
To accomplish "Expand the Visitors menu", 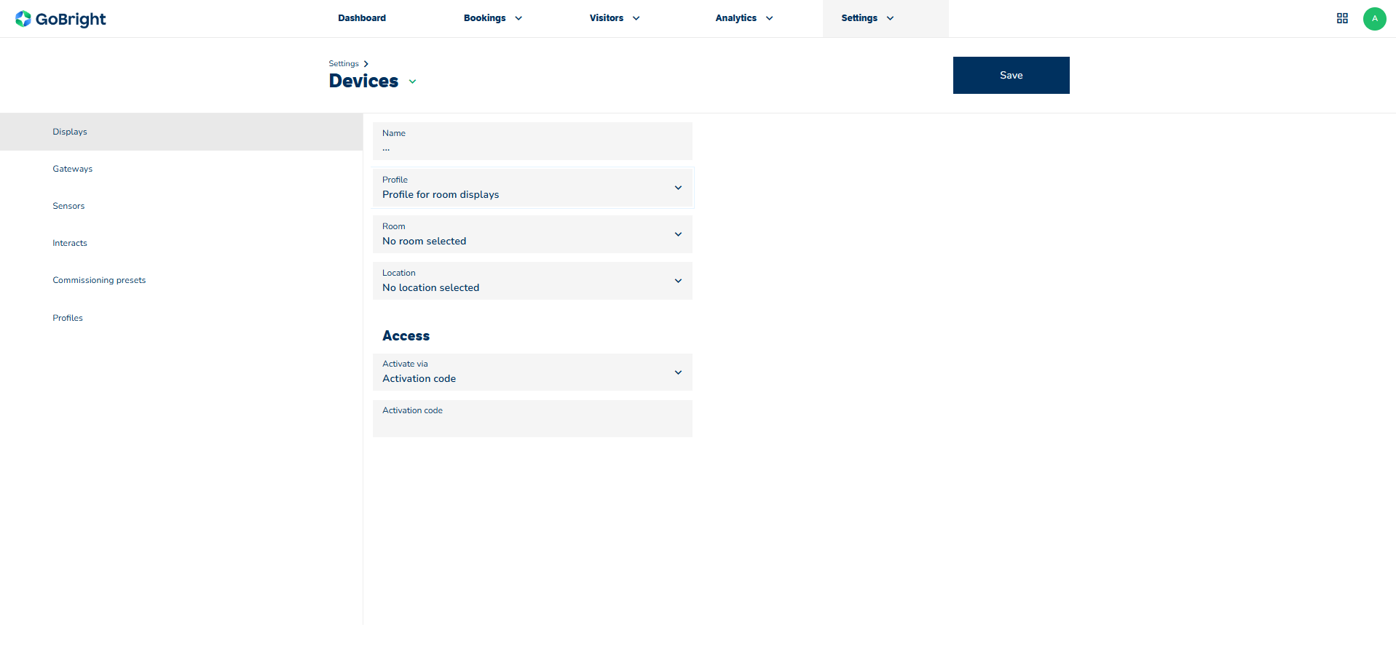I will click(x=614, y=18).
